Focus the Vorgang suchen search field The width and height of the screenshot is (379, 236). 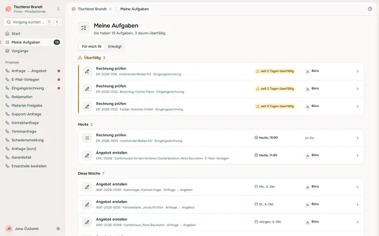pyautogui.click(x=33, y=22)
